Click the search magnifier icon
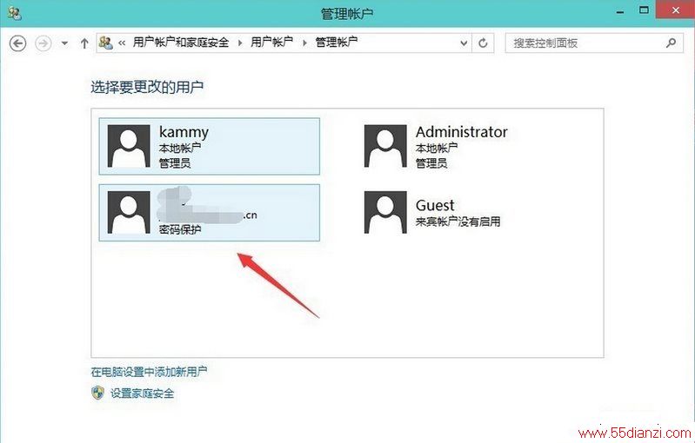This screenshot has height=443, width=695. click(x=671, y=43)
